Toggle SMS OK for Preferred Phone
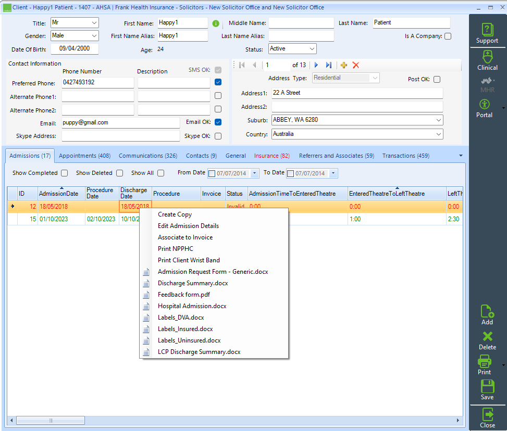 [218, 82]
